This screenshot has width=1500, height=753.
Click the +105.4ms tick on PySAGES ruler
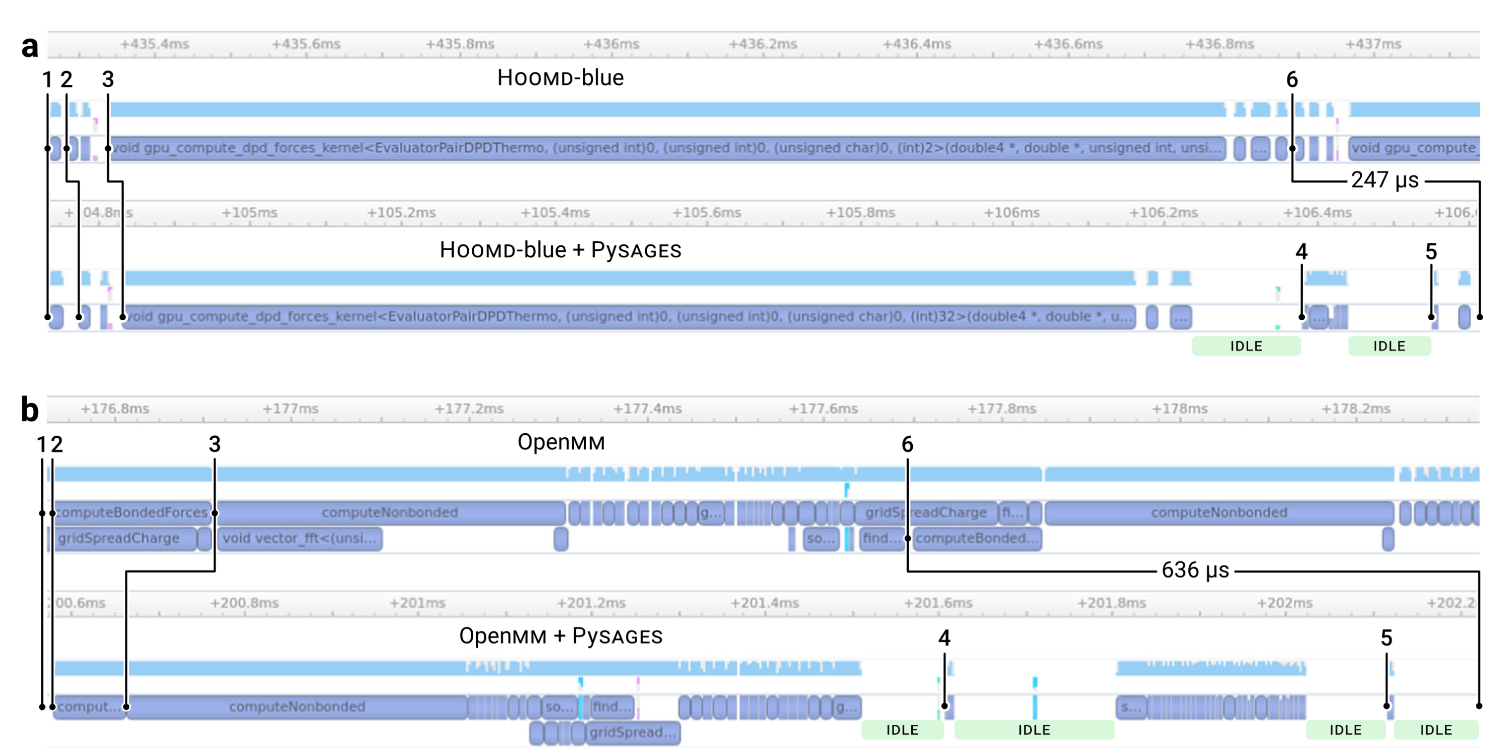(x=555, y=213)
